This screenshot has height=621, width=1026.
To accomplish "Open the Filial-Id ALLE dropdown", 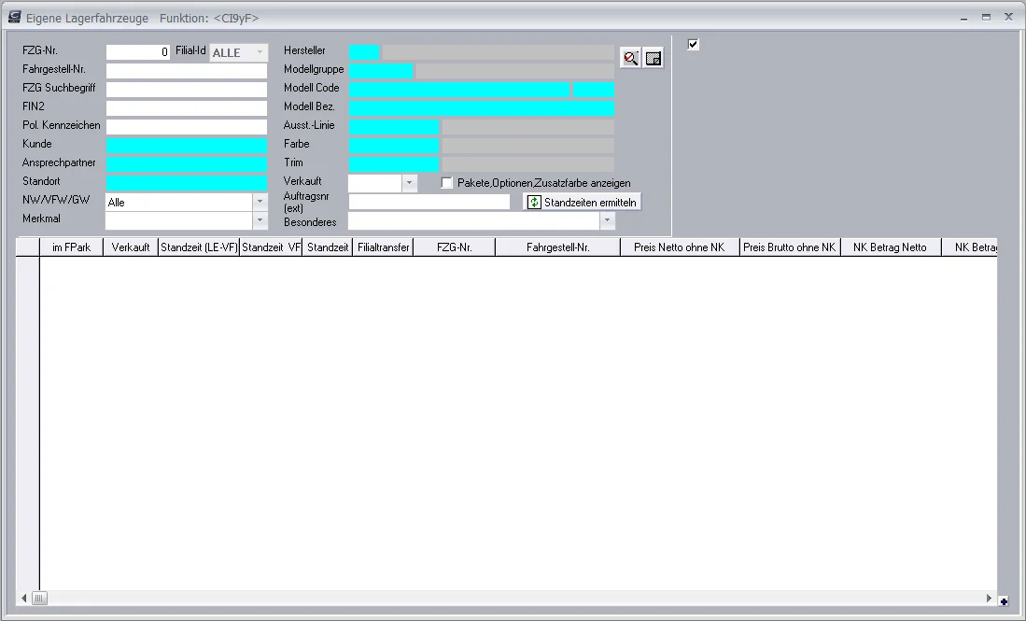I will pos(260,52).
